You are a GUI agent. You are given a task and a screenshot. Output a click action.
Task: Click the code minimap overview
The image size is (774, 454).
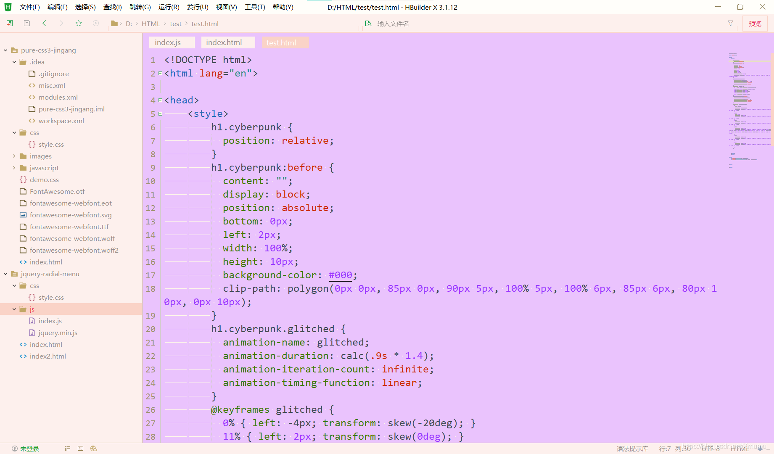[750, 110]
